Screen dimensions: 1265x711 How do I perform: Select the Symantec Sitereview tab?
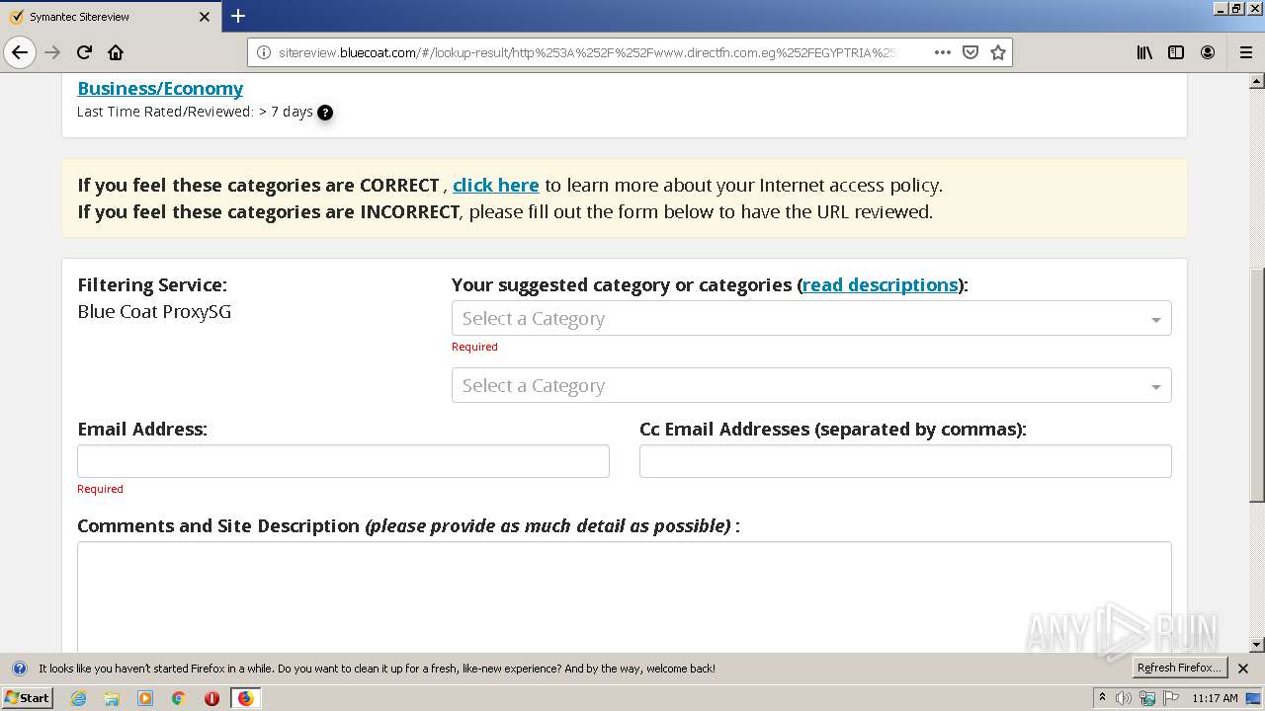[109, 17]
